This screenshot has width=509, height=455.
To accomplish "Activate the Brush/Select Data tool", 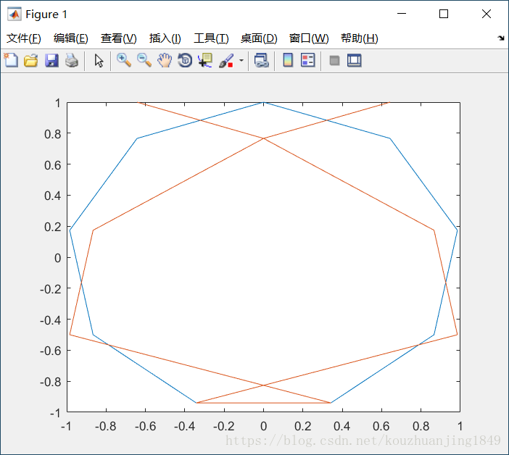I will point(226,60).
